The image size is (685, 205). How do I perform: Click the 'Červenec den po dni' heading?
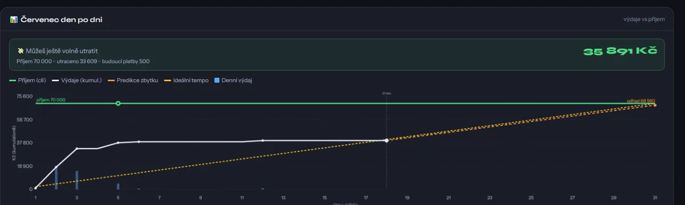click(x=62, y=19)
